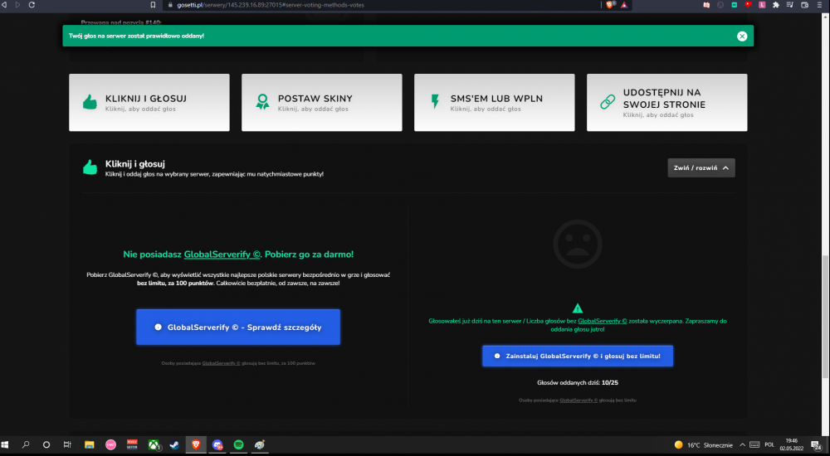
Task: Open touch keyboard tray icon
Action: point(754,445)
